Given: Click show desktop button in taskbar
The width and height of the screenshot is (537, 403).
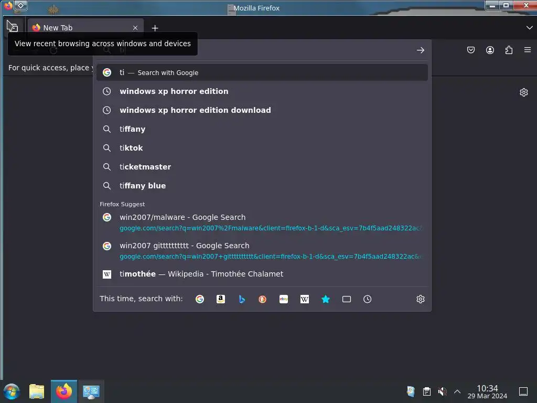Looking at the screenshot, I should coord(523,391).
